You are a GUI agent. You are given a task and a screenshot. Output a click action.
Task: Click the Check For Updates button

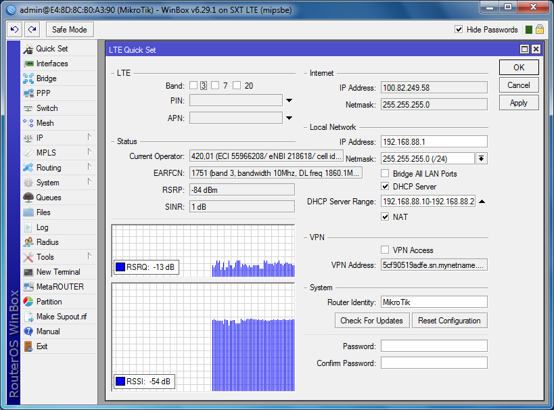[371, 321]
